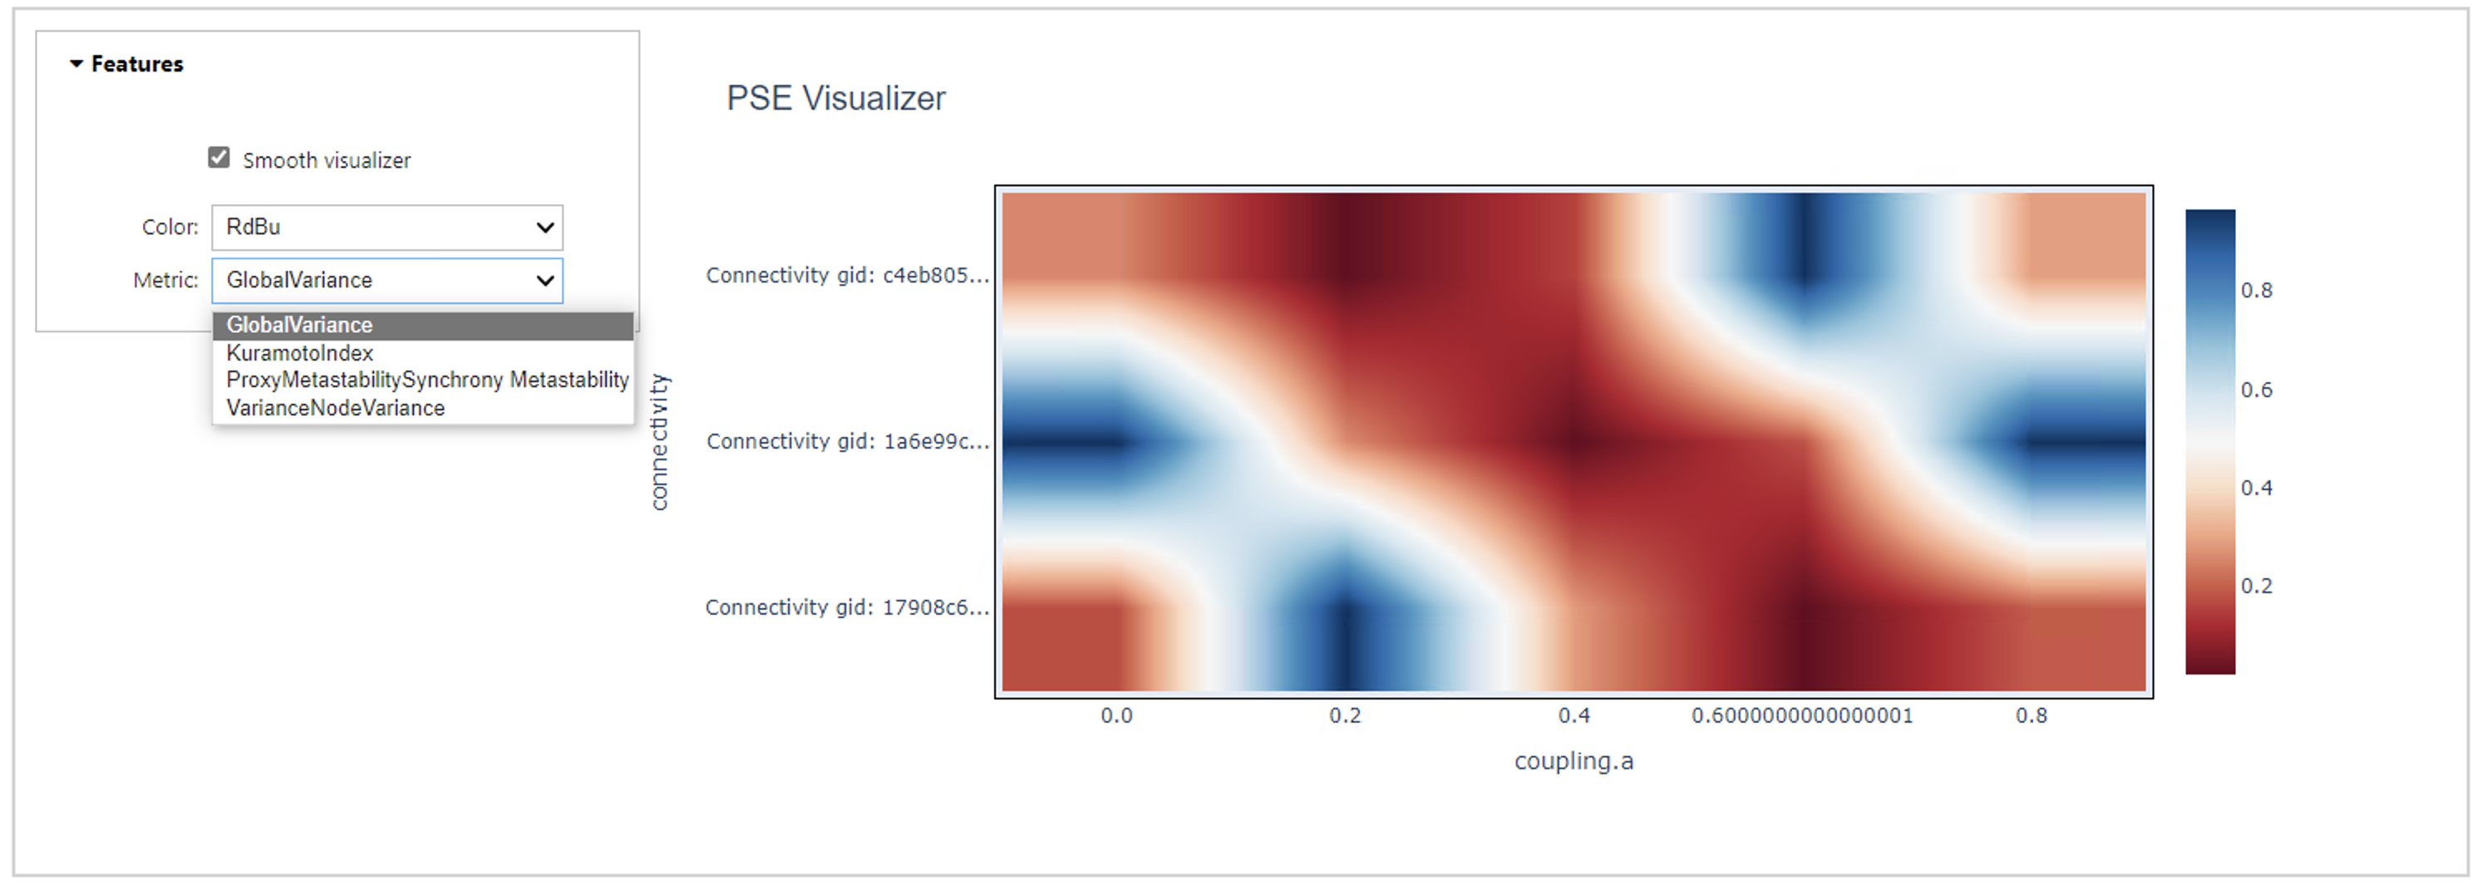Open the Color RdBu dropdown
The height and width of the screenshot is (889, 2482).
pyautogui.click(x=387, y=228)
